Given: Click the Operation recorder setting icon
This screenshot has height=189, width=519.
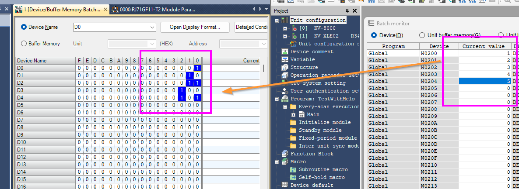Looking at the screenshot, I should coord(285,76).
